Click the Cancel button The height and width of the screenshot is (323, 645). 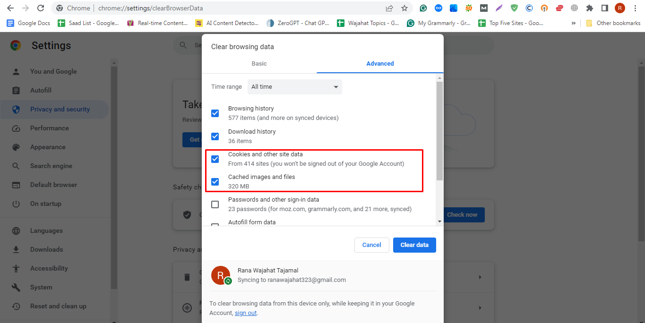372,245
